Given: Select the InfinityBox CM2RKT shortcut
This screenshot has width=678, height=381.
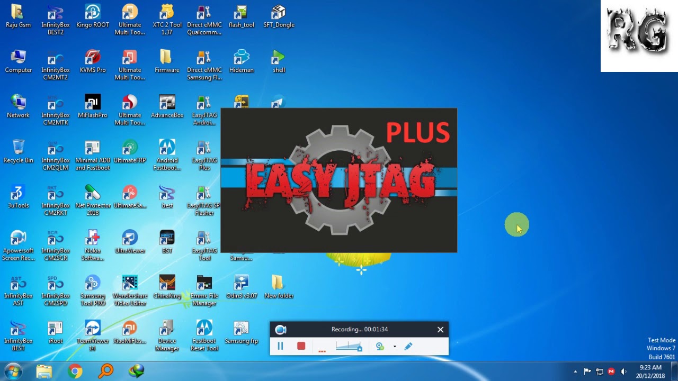Looking at the screenshot, I should tap(56, 201).
